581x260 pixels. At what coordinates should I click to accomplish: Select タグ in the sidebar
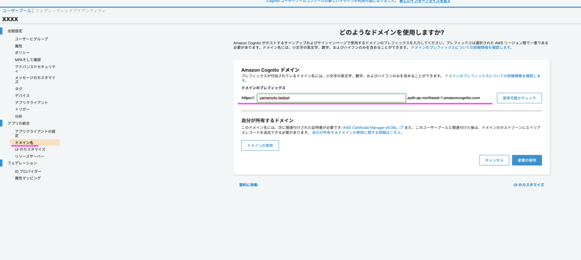[x=18, y=89]
